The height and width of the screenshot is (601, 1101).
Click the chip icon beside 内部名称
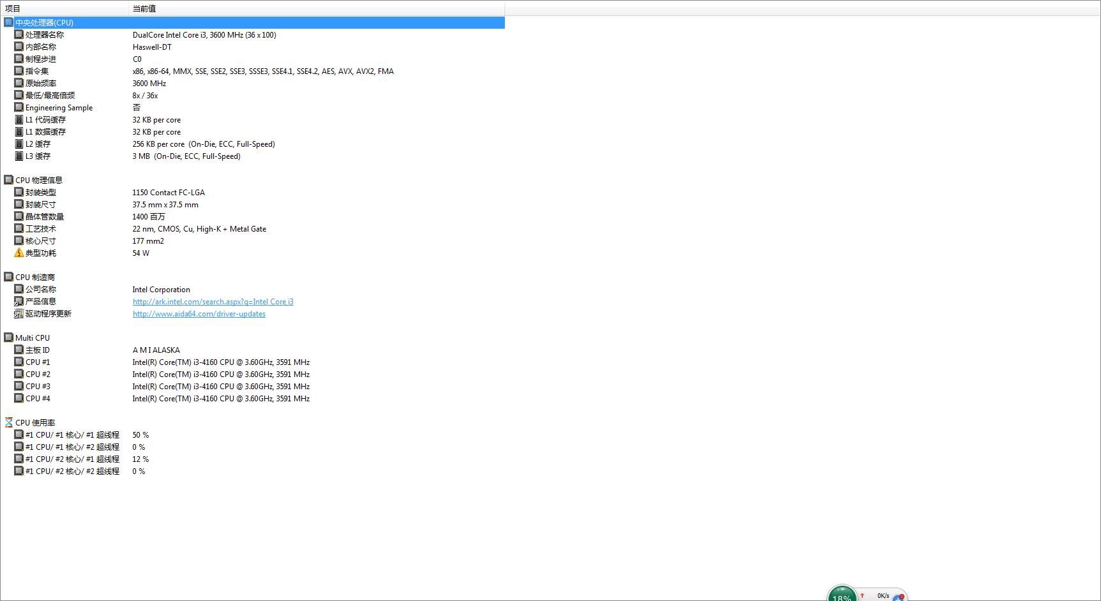pyautogui.click(x=19, y=47)
